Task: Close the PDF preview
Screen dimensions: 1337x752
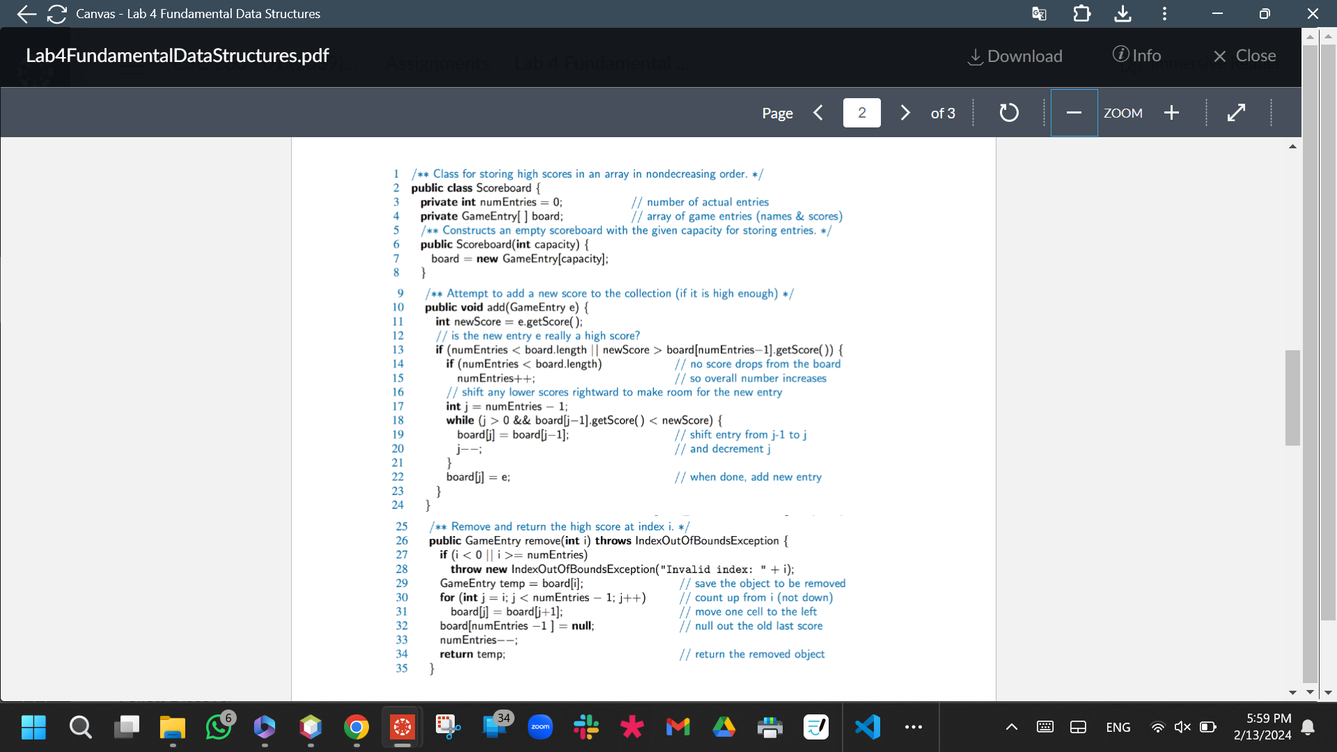Action: pyautogui.click(x=1244, y=56)
